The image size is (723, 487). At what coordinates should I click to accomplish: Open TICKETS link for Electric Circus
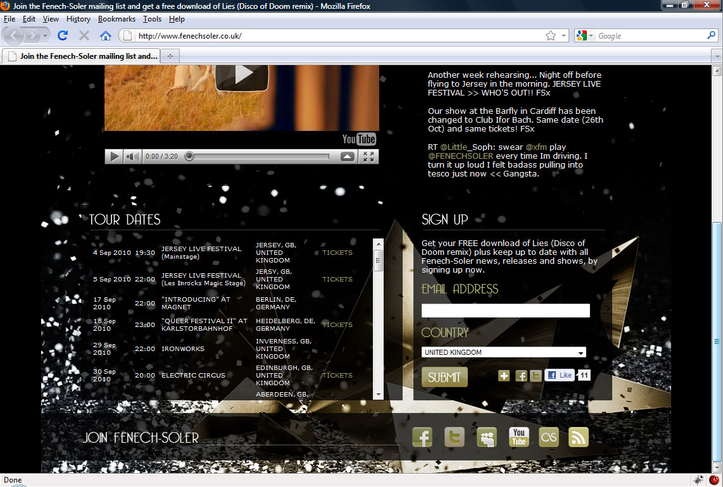[337, 376]
